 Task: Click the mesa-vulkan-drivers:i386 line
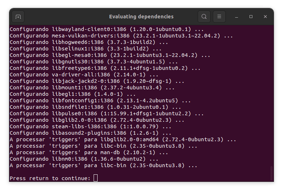(121, 36)
